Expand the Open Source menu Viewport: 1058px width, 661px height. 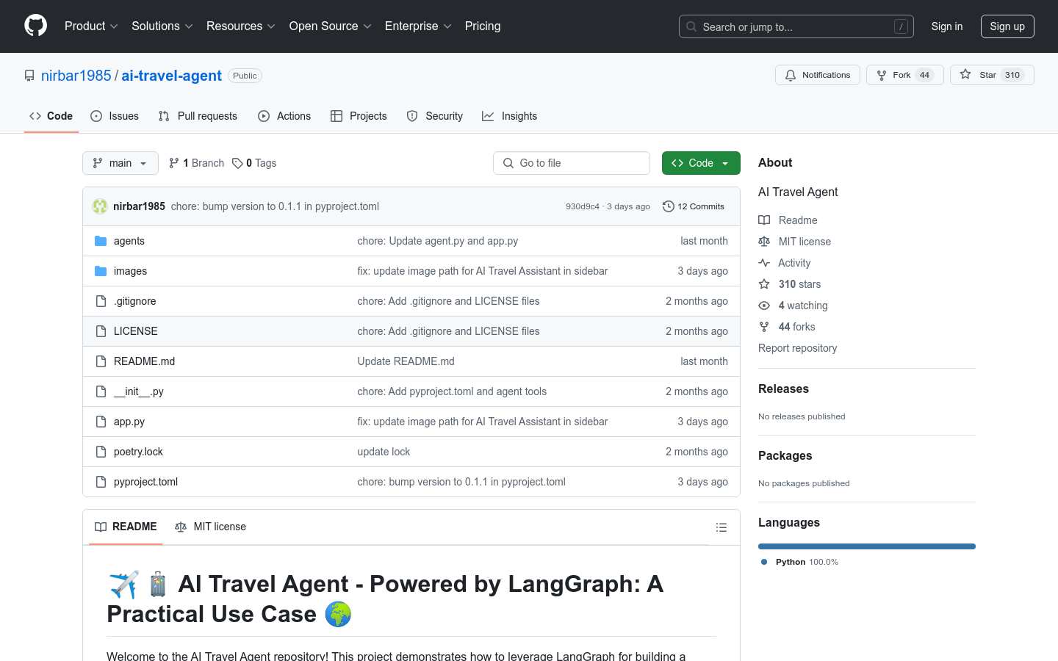tap(330, 26)
